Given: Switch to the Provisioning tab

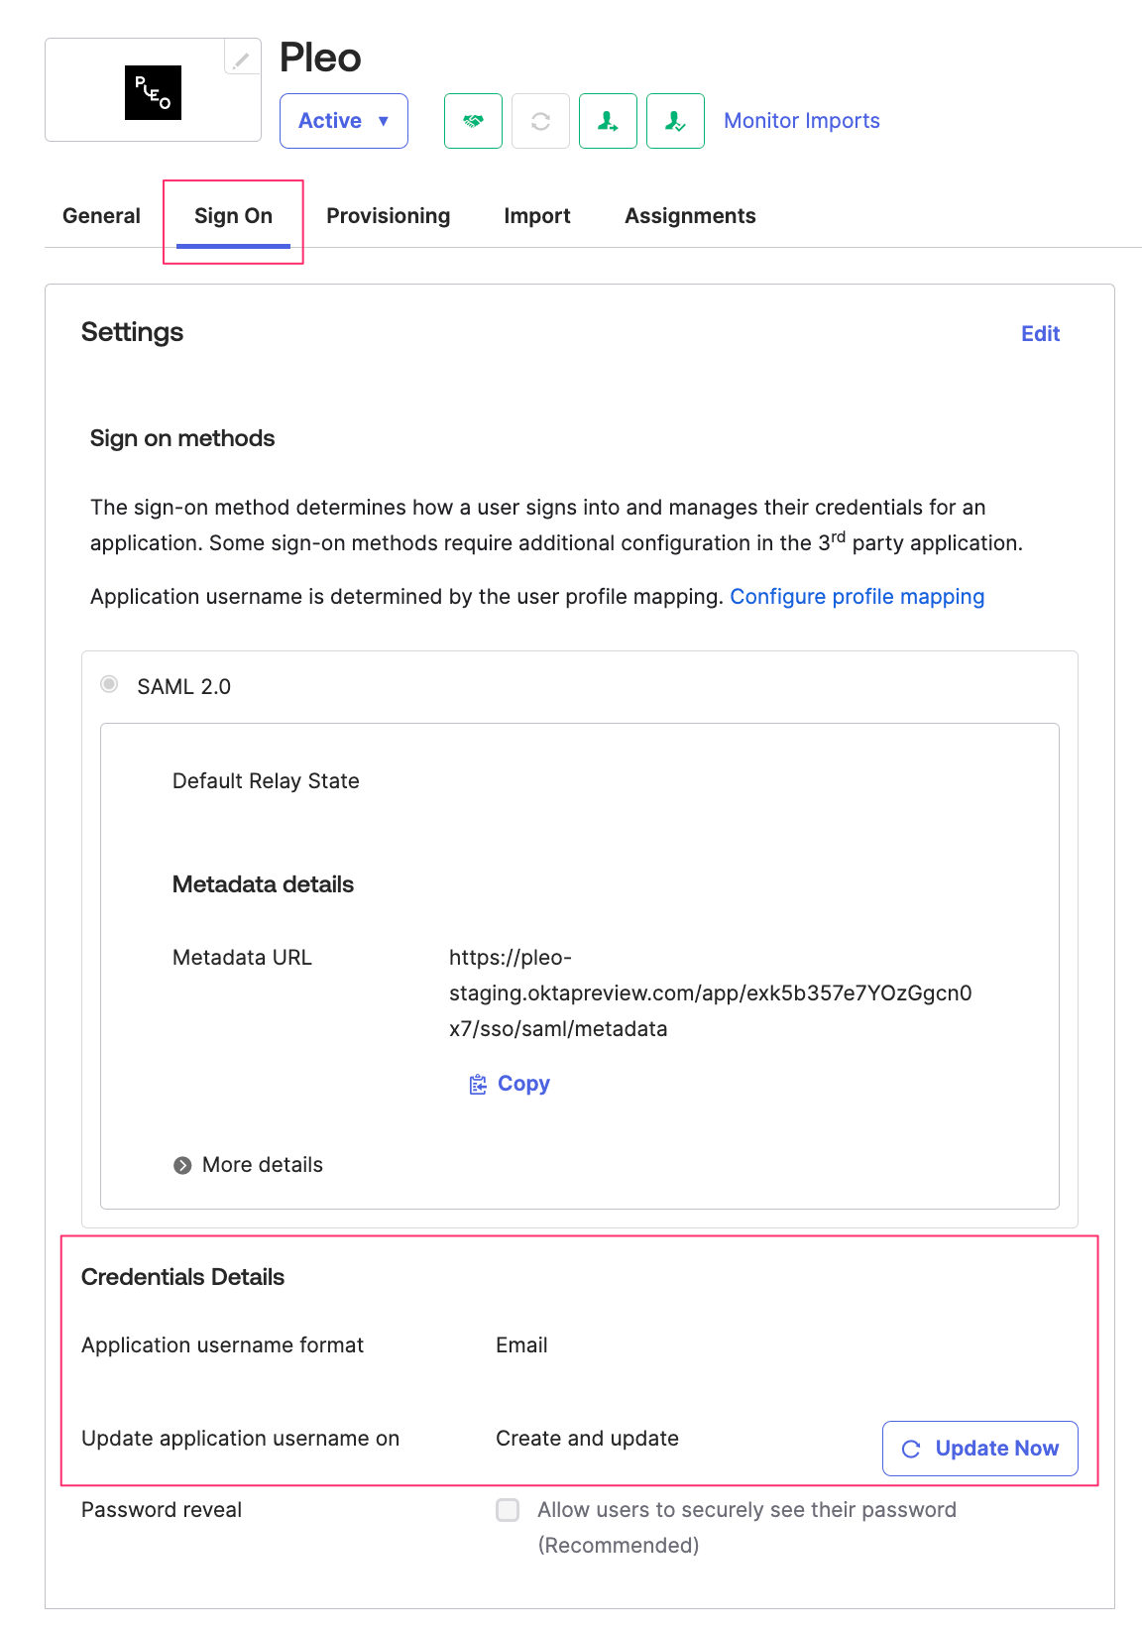Looking at the screenshot, I should tap(388, 215).
